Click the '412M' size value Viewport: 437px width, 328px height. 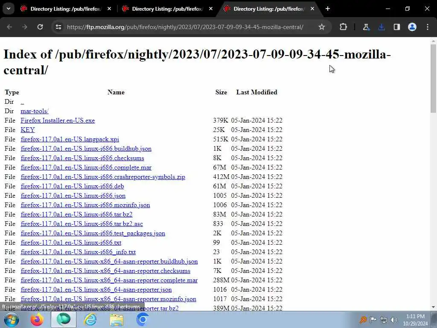click(x=221, y=177)
